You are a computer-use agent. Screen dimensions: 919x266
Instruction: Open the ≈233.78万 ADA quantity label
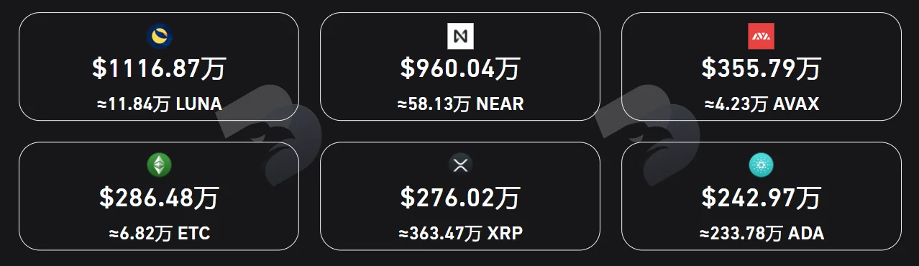point(761,234)
